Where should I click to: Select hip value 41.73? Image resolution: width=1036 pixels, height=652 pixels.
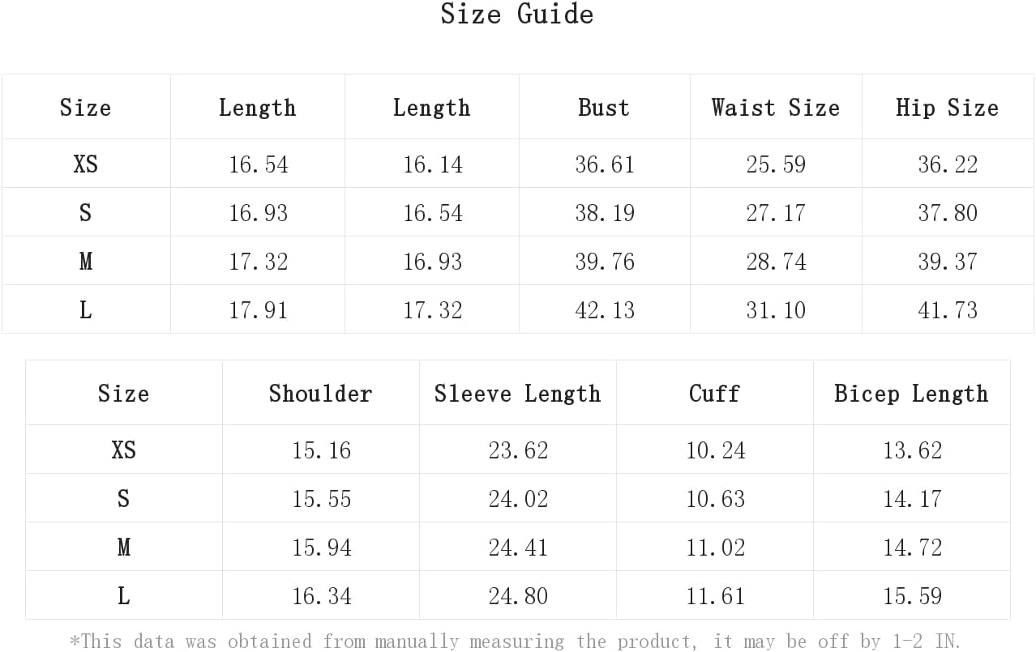coord(948,310)
